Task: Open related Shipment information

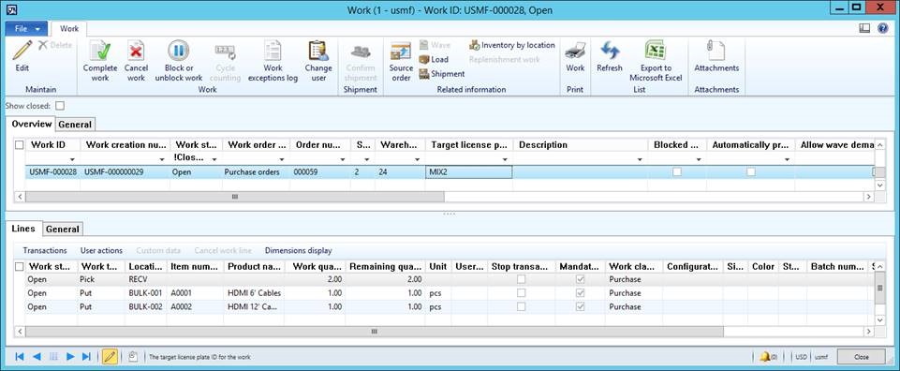Action: tap(441, 73)
